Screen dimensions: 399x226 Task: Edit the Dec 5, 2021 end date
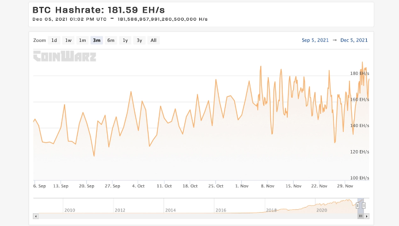pos(354,40)
